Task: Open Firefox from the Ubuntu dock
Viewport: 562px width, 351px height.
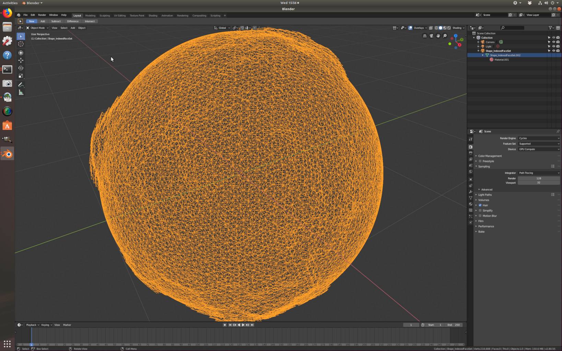Action: [x=7, y=13]
